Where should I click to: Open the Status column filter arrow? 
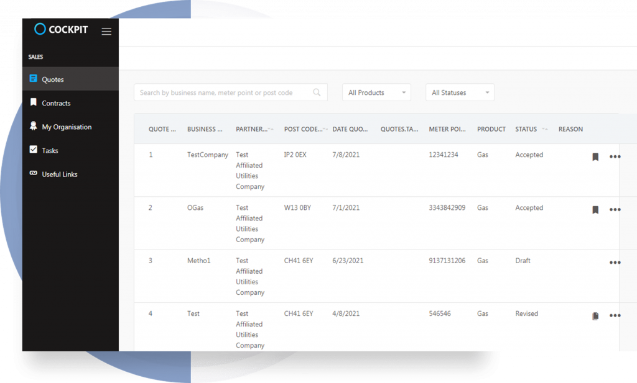(545, 129)
